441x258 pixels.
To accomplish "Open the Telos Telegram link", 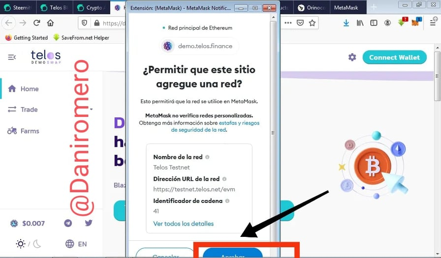I will click(x=68, y=223).
